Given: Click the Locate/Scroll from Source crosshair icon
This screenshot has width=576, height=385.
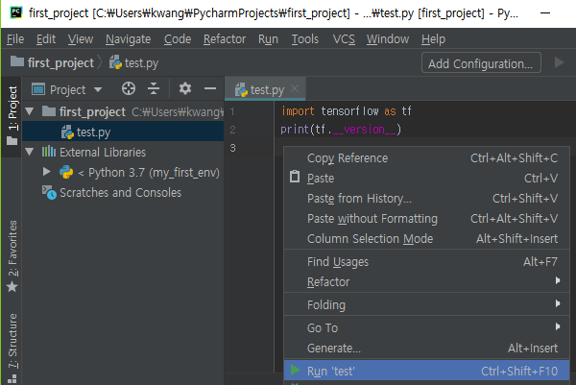Looking at the screenshot, I should (x=129, y=88).
